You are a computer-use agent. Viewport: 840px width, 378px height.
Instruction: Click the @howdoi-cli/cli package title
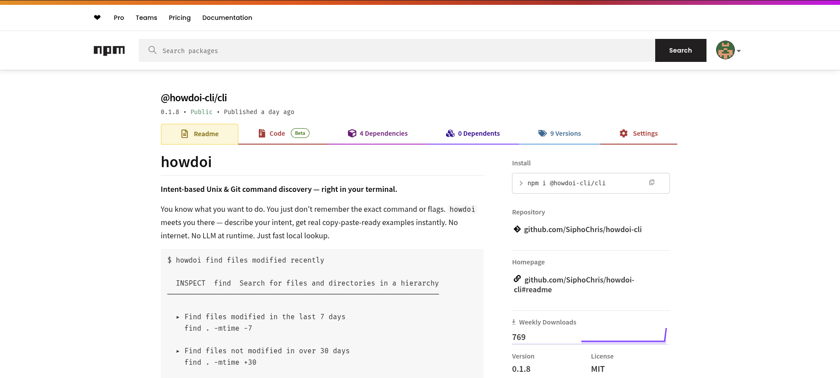pyautogui.click(x=194, y=98)
